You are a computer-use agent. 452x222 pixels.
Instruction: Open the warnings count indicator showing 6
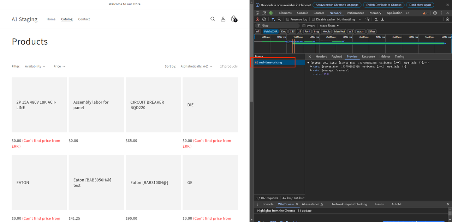(x=426, y=13)
